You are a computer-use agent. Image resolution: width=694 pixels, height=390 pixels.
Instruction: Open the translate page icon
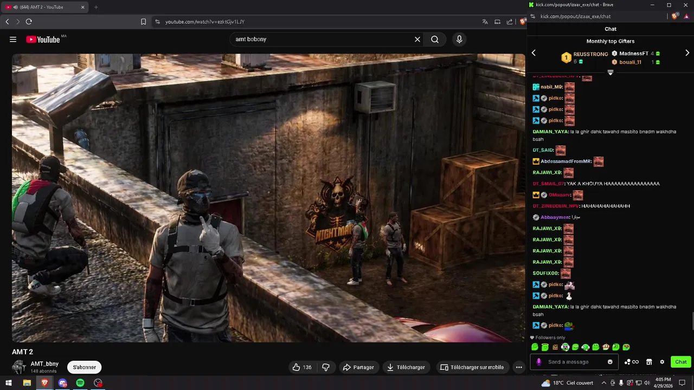tap(485, 22)
